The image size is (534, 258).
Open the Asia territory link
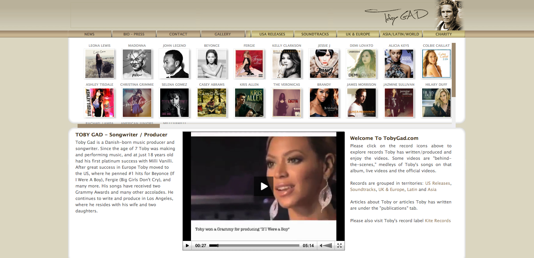click(x=432, y=189)
